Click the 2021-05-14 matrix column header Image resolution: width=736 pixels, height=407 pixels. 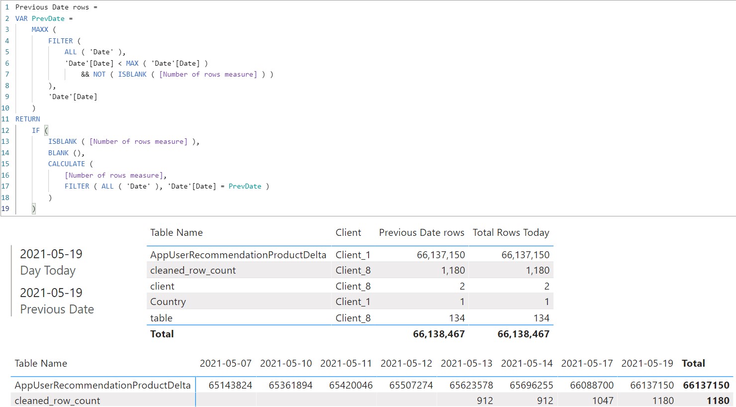527,363
